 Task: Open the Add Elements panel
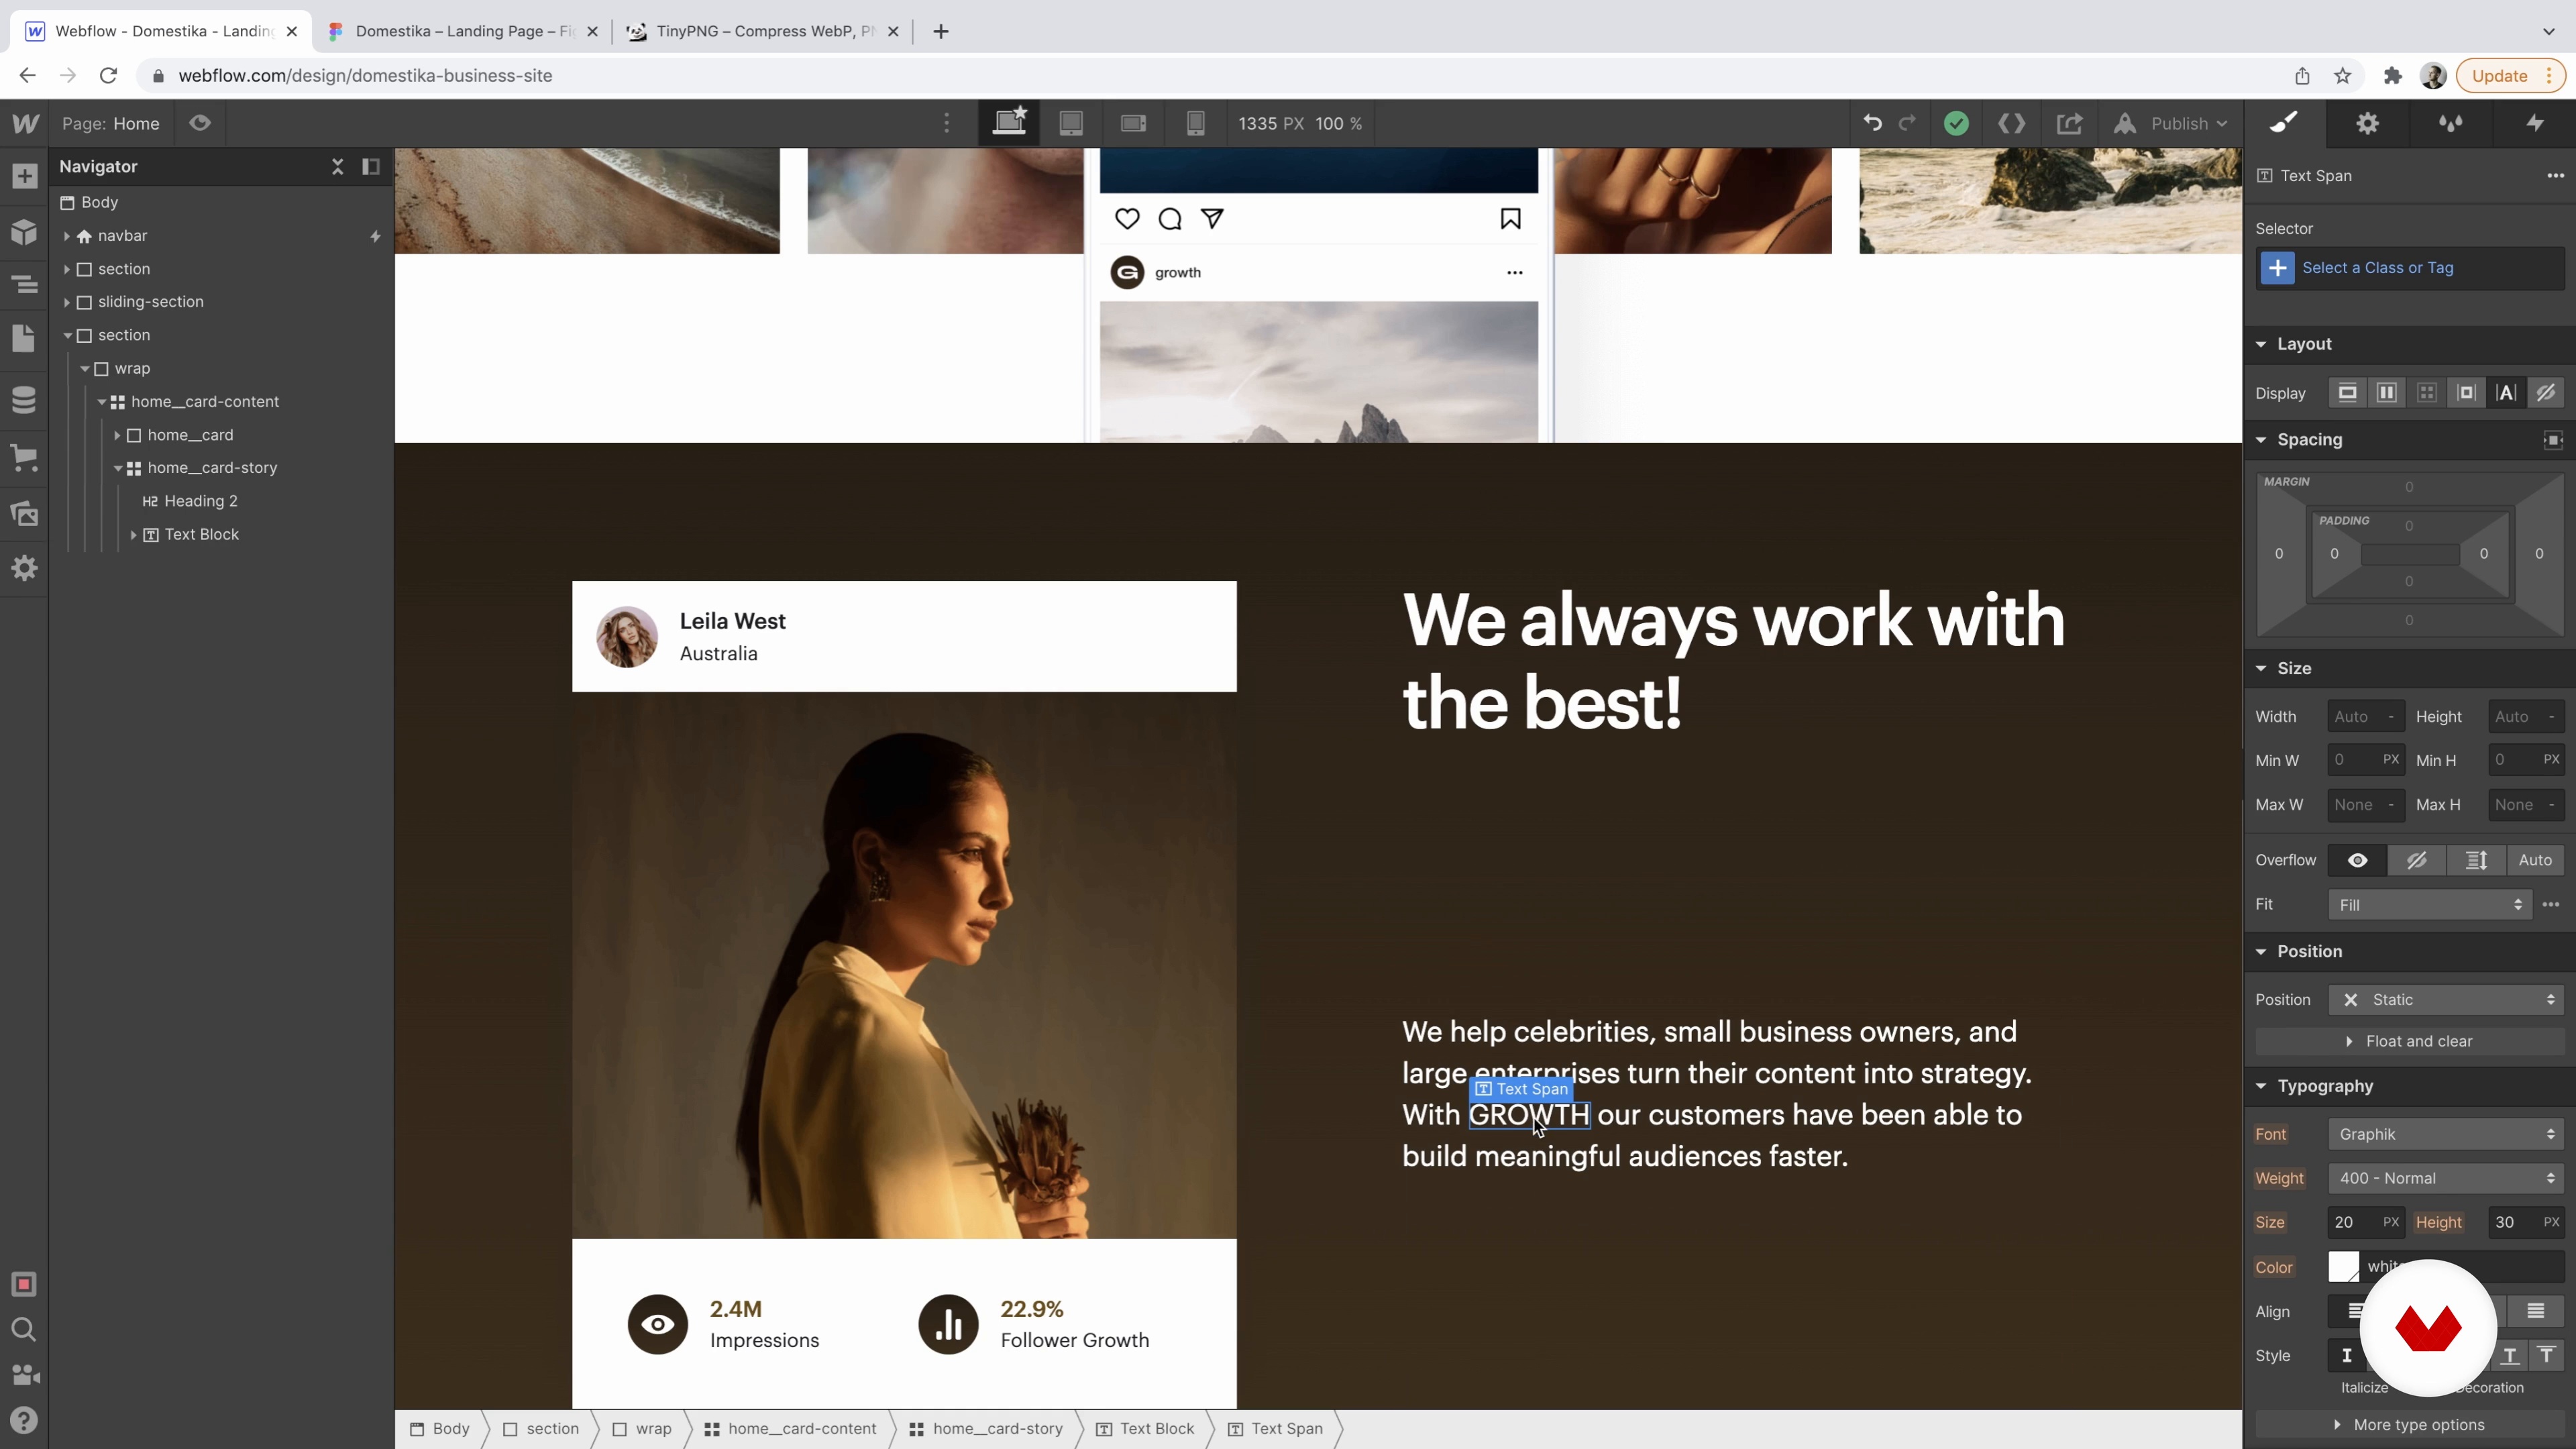(x=24, y=177)
